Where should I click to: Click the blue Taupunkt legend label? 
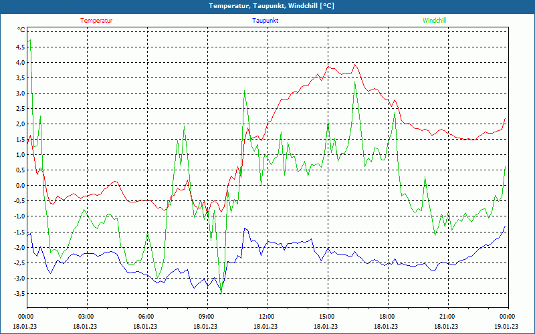coord(265,21)
